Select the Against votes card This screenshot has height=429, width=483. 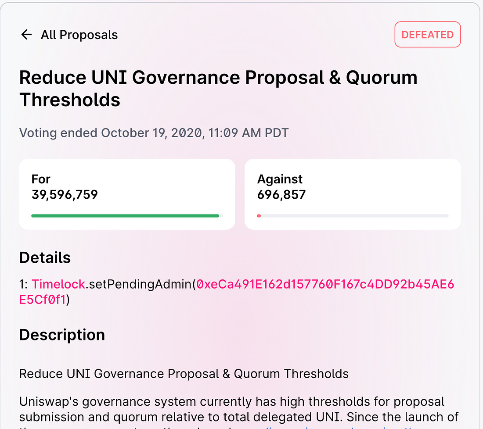353,194
